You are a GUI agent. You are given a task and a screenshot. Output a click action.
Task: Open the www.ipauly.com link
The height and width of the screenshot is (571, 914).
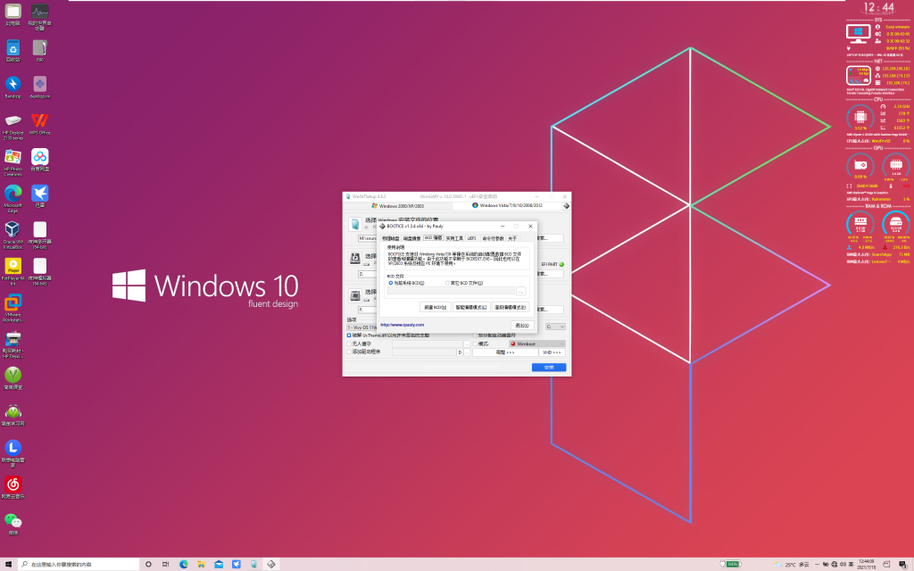[x=403, y=325]
